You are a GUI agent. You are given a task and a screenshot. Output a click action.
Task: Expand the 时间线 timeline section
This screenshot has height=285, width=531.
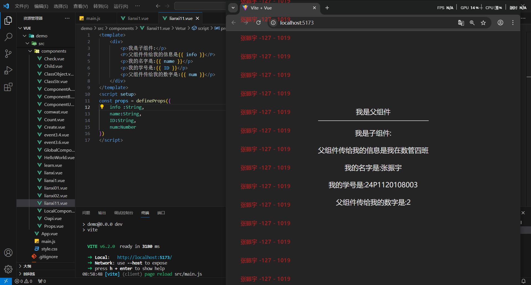click(x=46, y=274)
